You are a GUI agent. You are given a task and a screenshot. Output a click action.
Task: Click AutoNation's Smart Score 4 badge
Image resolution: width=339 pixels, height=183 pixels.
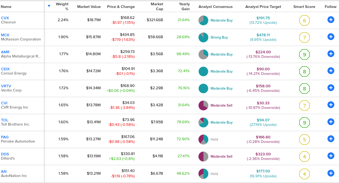pyautogui.click(x=305, y=174)
